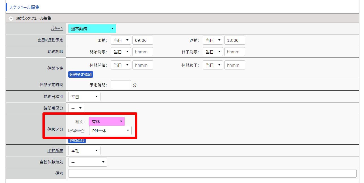Open the 出勤 day dropdown
This screenshot has width=364, height=183.
pos(121,40)
